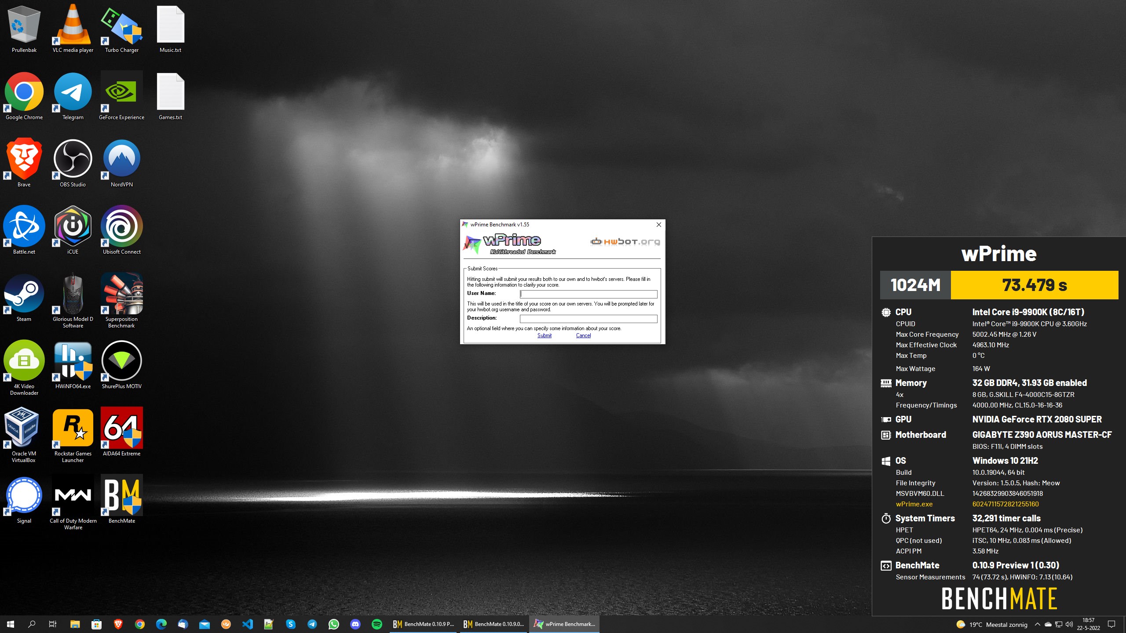Open Visual Studio Code from taskbar
This screenshot has height=633, width=1126.
point(248,624)
